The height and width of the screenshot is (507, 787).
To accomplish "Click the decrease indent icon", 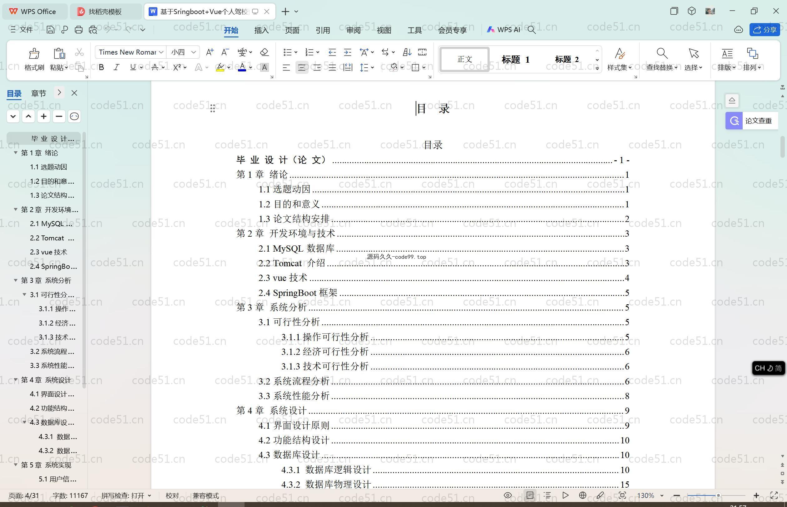I will (332, 52).
